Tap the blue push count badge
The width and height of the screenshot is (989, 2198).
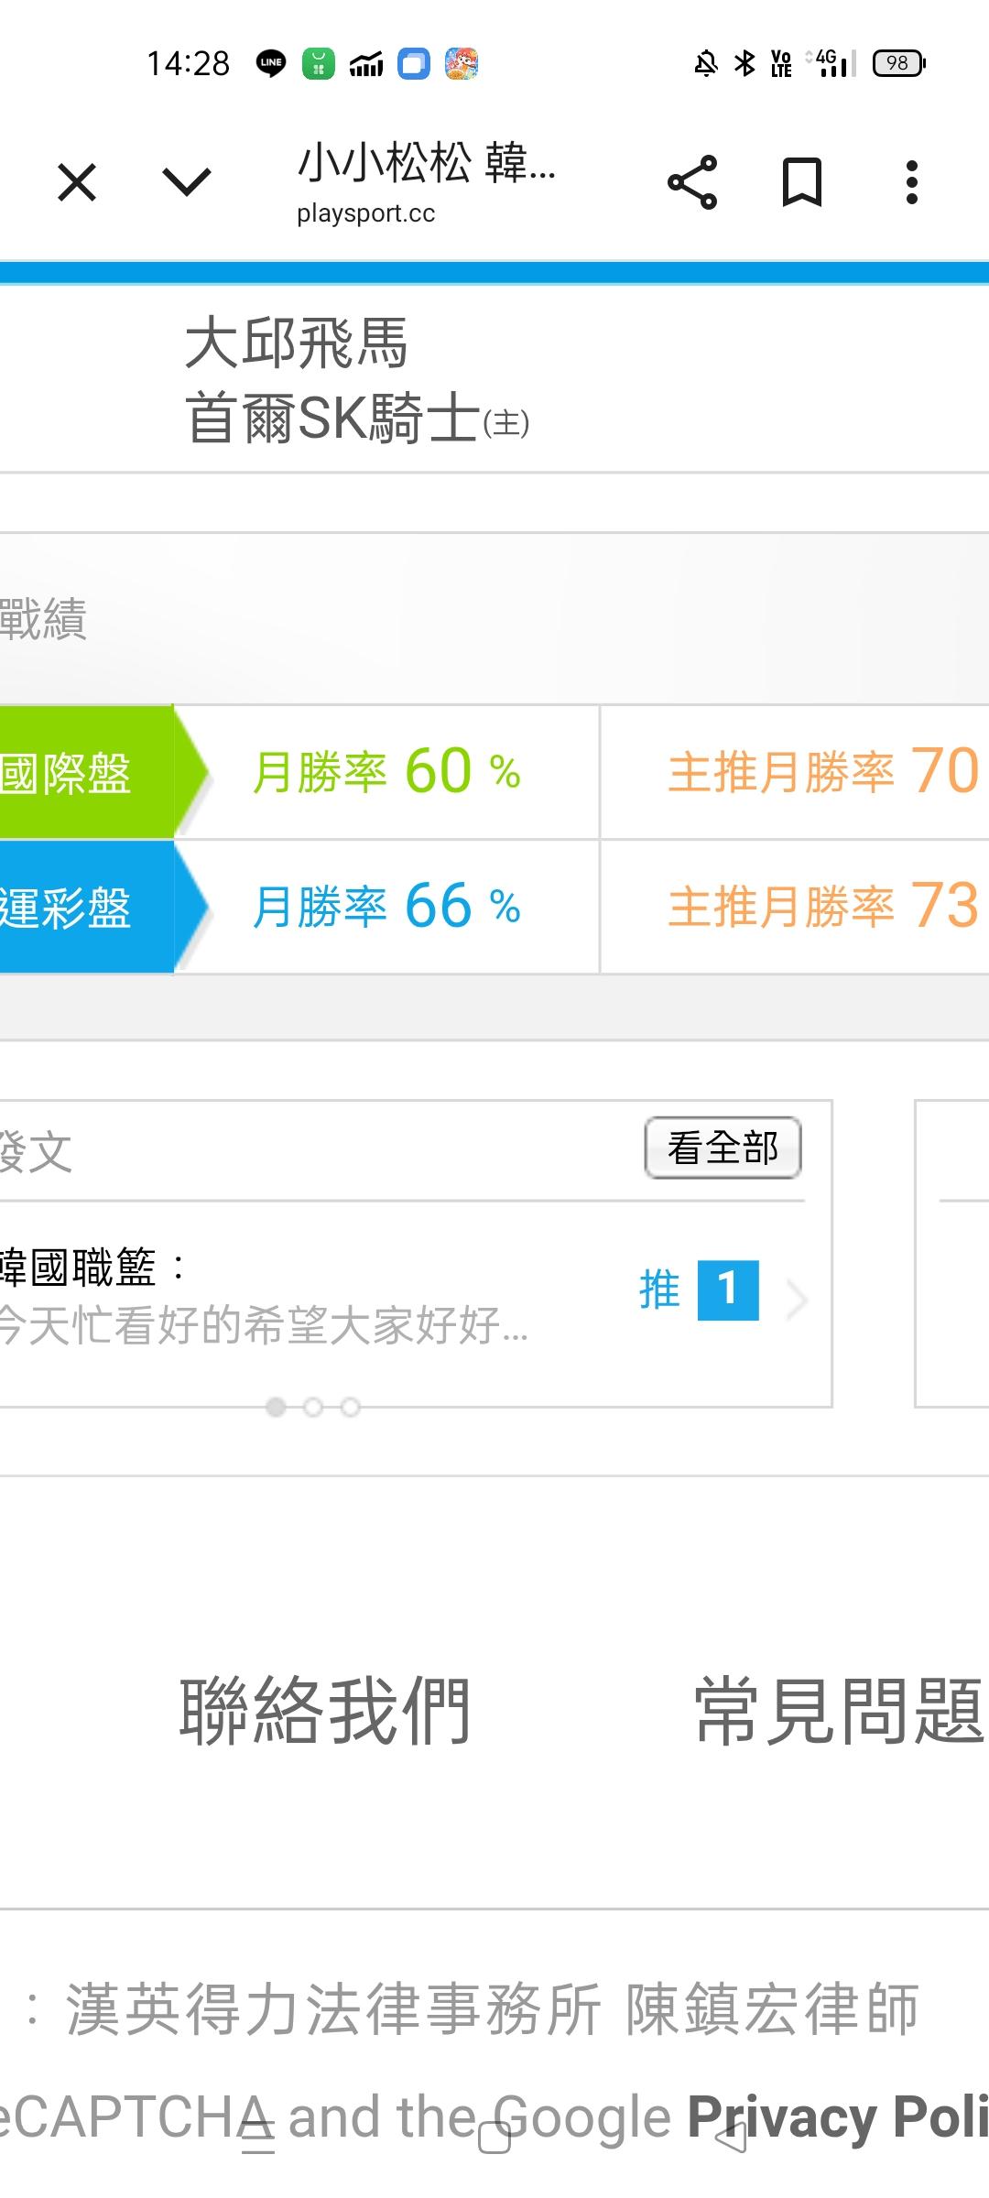point(728,1290)
